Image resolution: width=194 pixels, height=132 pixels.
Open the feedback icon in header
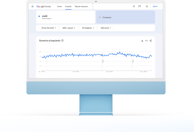(140, 6)
